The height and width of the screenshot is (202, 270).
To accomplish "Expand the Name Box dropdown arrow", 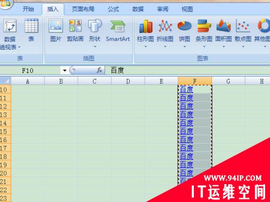I will point(65,70).
